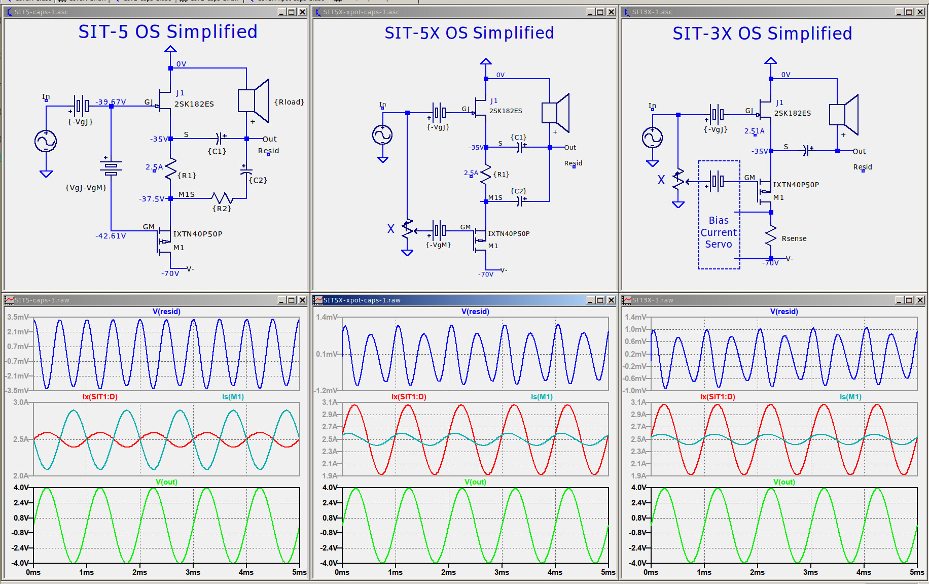
Task: Click V(out) label in SIT5X-xpot-caps-1.raw plot
Action: tap(475, 482)
